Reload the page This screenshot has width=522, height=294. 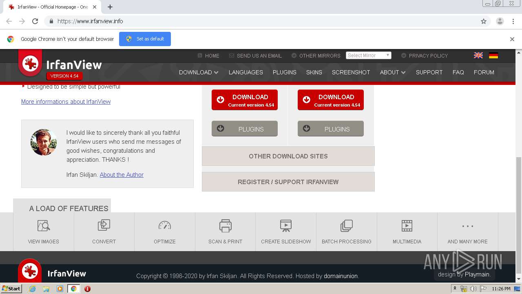pyautogui.click(x=35, y=21)
